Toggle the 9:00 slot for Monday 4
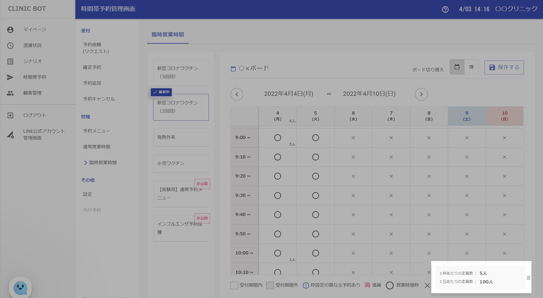 tap(277, 138)
